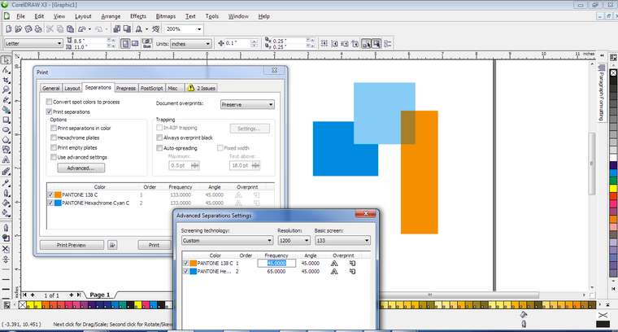Screen dimensions: 618x332
Task: Enable Print separations in color
Action: pyautogui.click(x=54, y=128)
